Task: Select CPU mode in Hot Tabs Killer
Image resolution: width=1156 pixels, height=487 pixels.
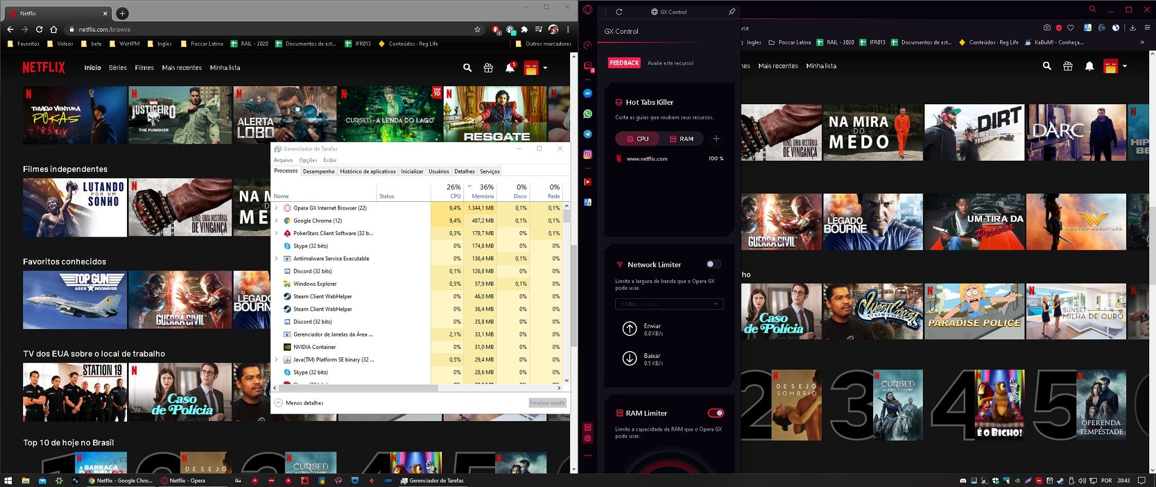Action: tap(637, 139)
